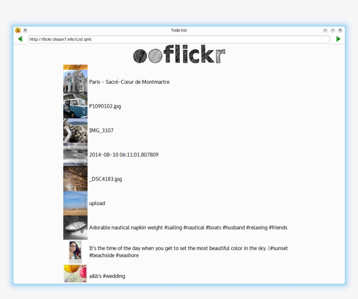Open the blue van P1090102.jpg thumbnail
The width and height of the screenshot is (358, 299).
75,106
